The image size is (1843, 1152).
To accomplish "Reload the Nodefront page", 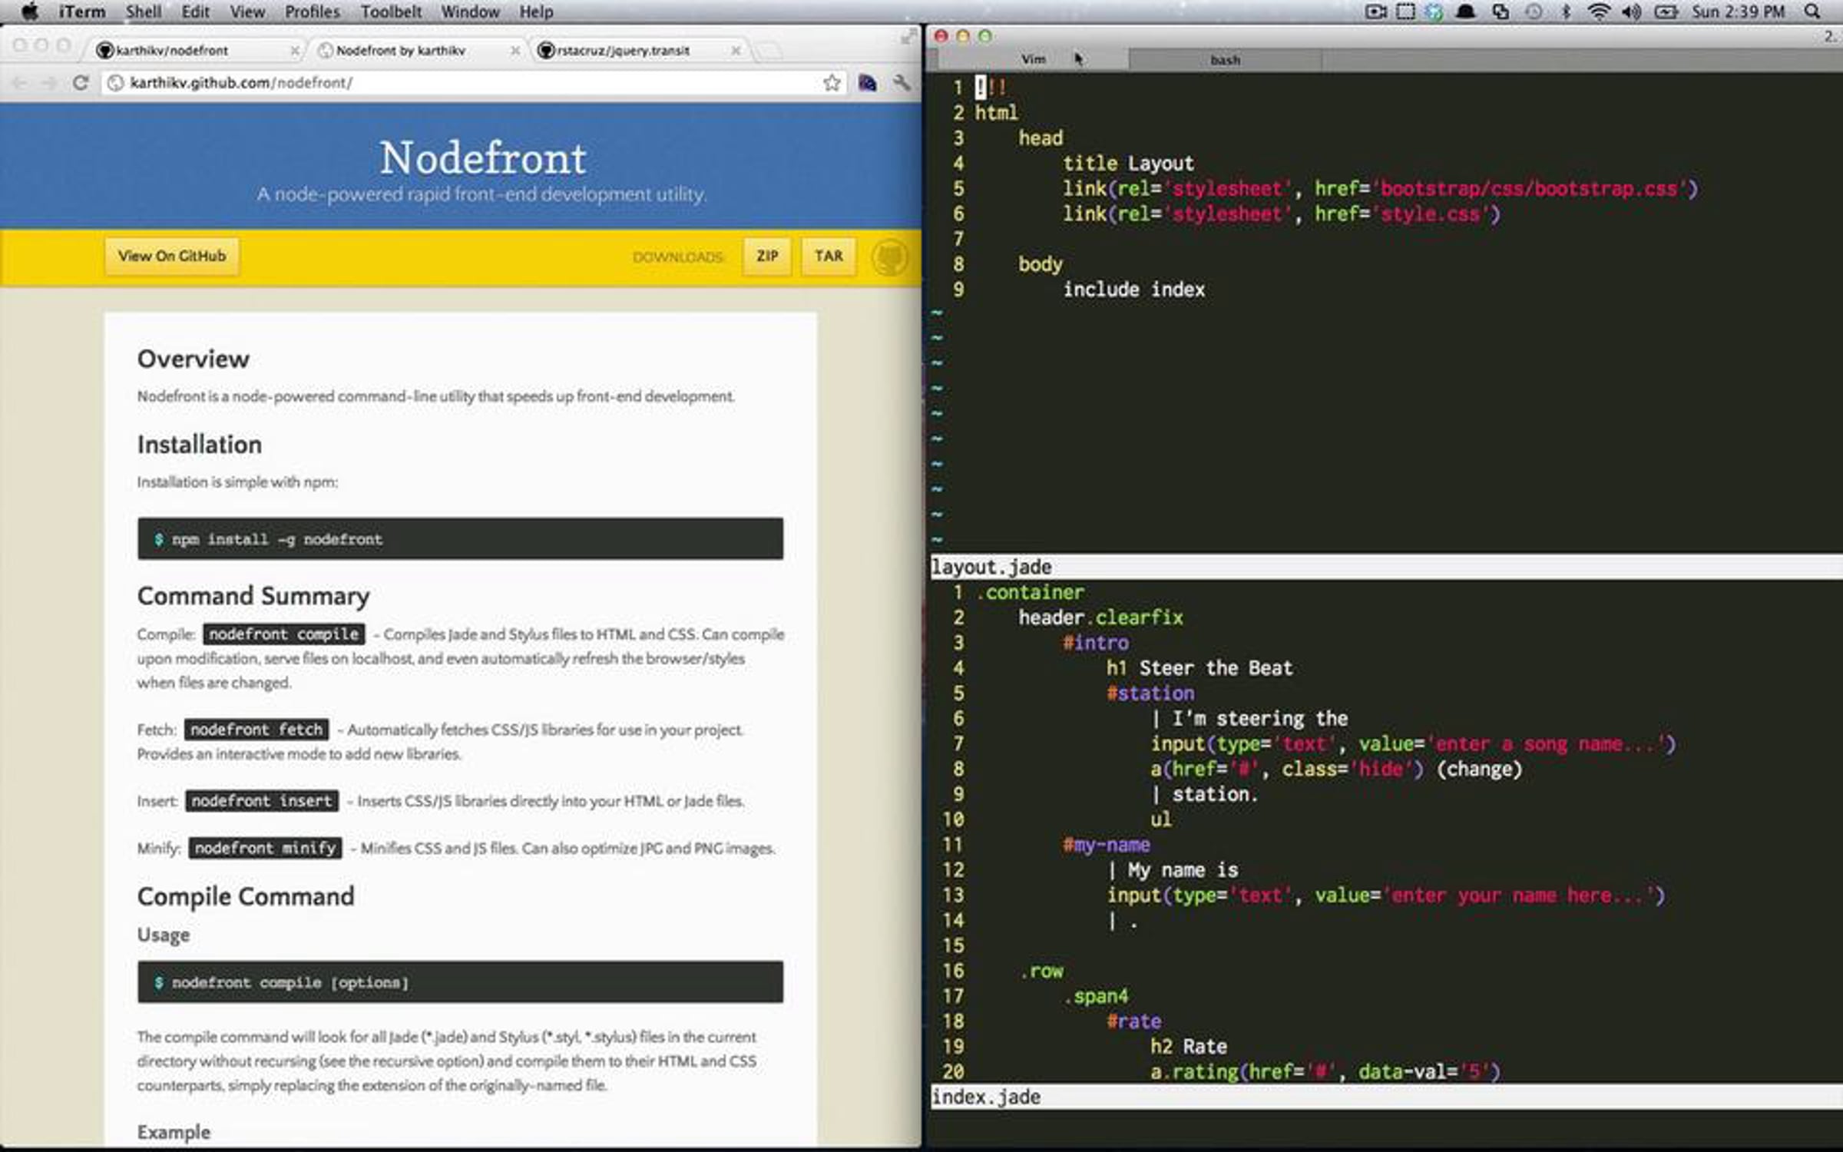I will (x=81, y=83).
